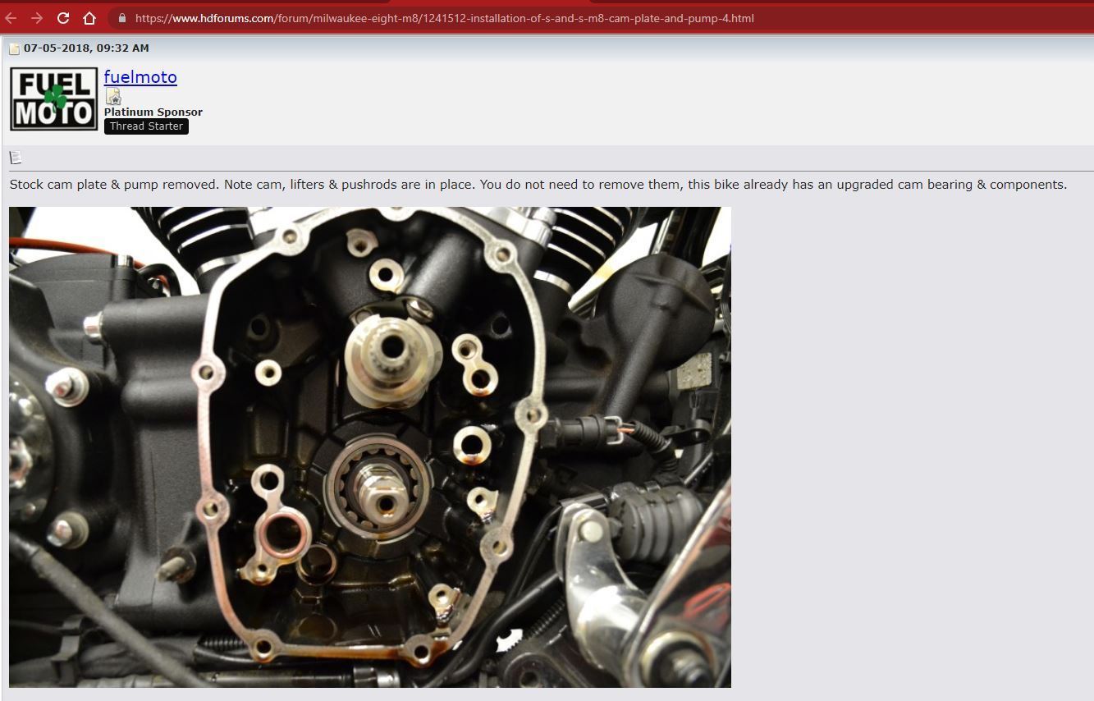
Task: Click the Platinum Sponsor label
Action: 153,112
